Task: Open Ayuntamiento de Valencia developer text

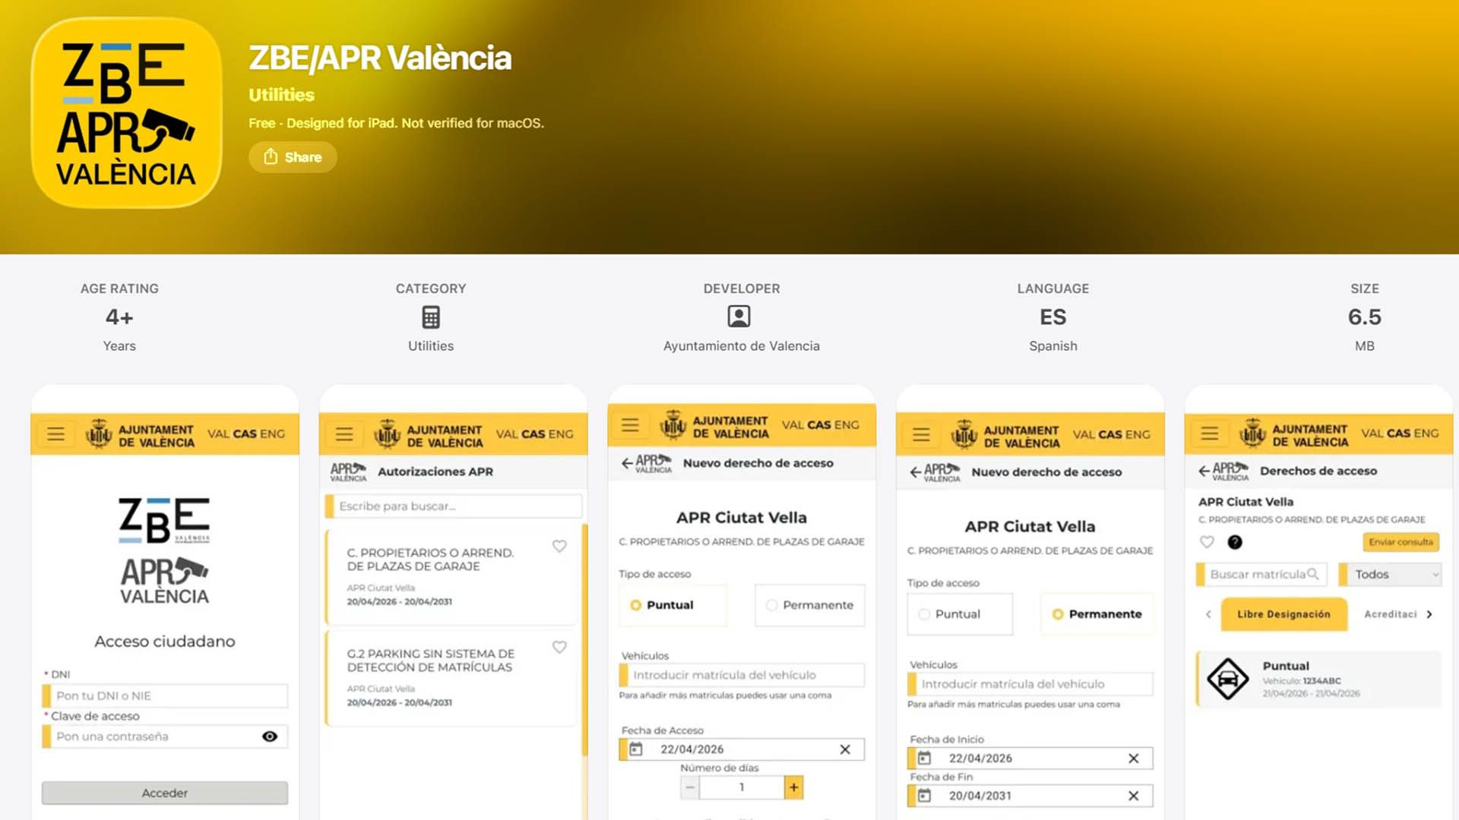Action: pos(742,345)
